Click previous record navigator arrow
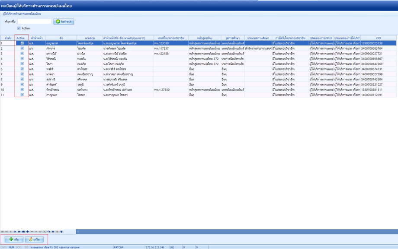Viewport: 398px width, 249px height. click(11, 232)
